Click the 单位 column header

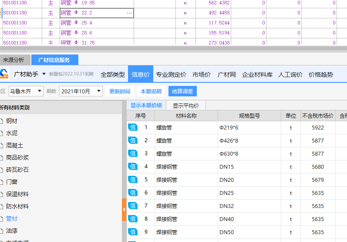(x=291, y=116)
